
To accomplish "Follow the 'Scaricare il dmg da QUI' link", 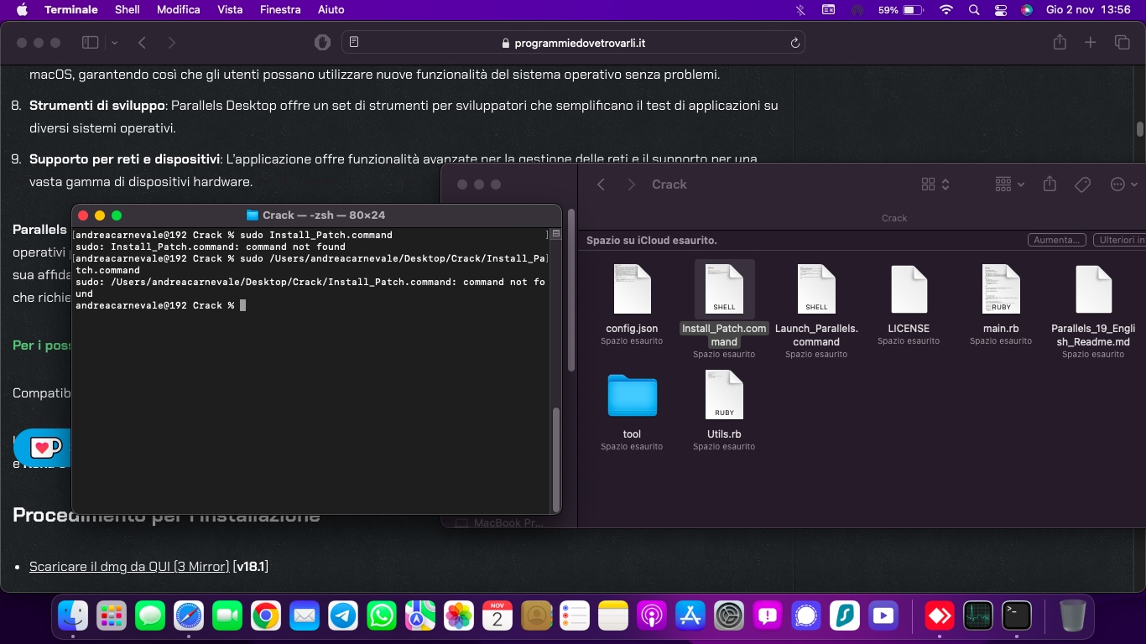I will click(x=129, y=567).
